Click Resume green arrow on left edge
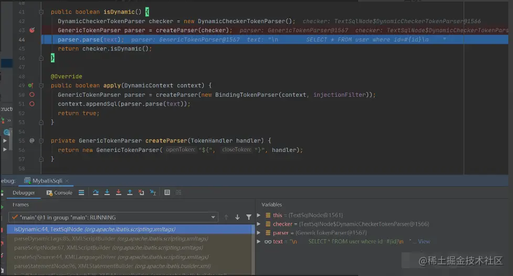Viewport: 513px width, 276px height. pos(2,207)
